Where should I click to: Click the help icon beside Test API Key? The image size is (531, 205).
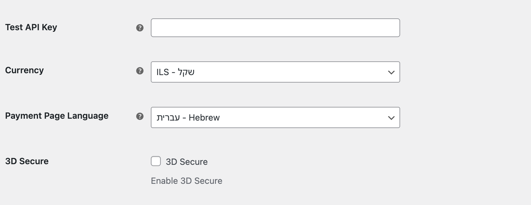pyautogui.click(x=140, y=28)
